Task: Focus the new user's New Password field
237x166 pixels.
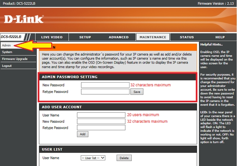Action: [x=101, y=121]
